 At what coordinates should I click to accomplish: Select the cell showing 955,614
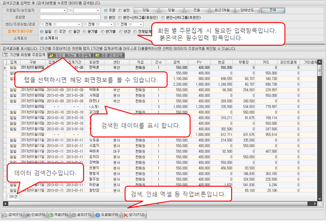[x=266, y=135]
